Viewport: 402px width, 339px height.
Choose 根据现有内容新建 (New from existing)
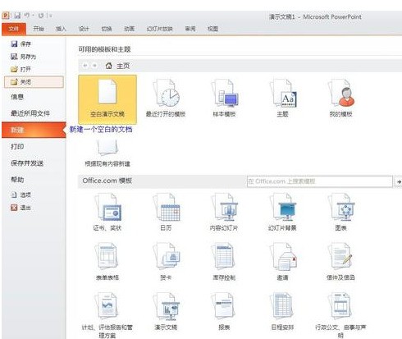pos(107,153)
